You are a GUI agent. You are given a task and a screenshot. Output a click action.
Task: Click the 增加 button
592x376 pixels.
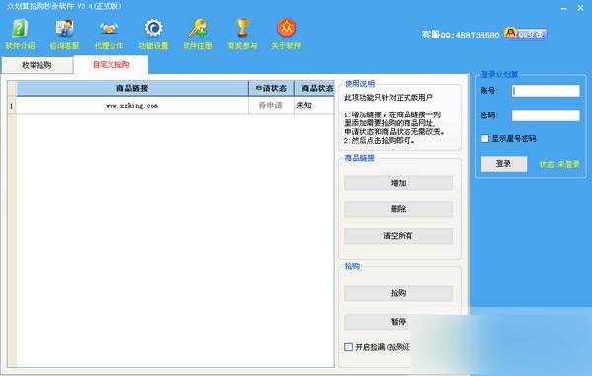click(399, 183)
